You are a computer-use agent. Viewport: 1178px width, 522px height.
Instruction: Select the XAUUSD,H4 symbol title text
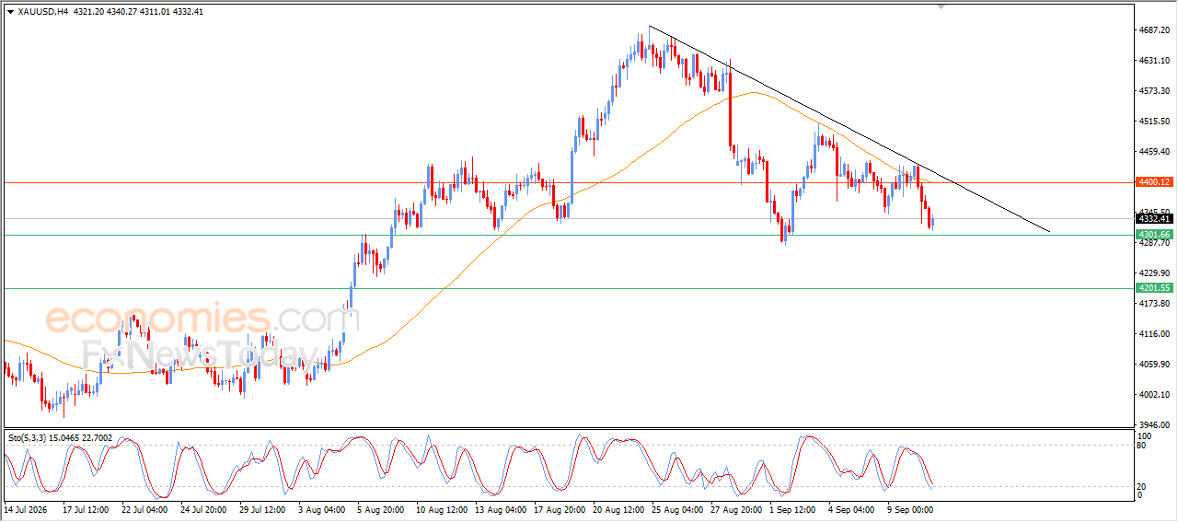pyautogui.click(x=43, y=11)
